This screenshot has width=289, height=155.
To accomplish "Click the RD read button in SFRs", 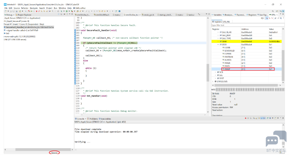I will tap(262, 18).
